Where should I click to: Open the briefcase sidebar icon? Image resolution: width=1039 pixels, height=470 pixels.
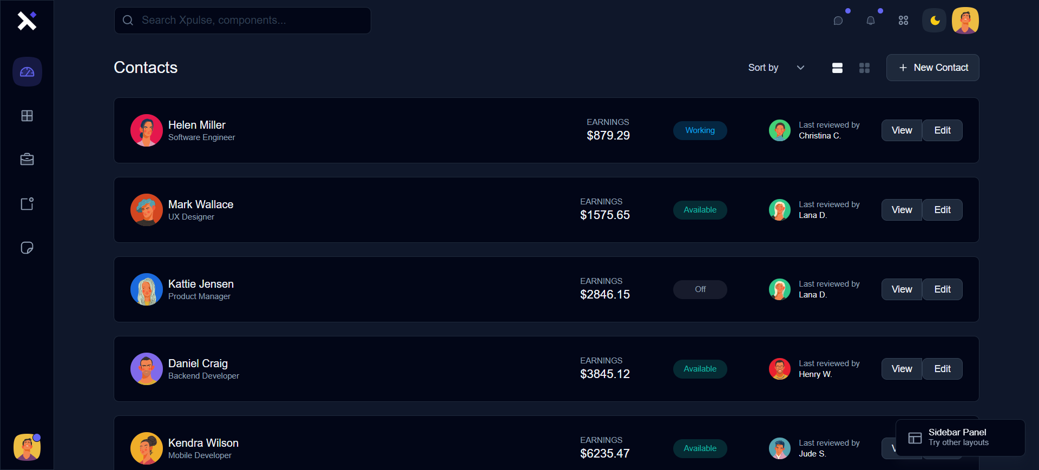[27, 160]
